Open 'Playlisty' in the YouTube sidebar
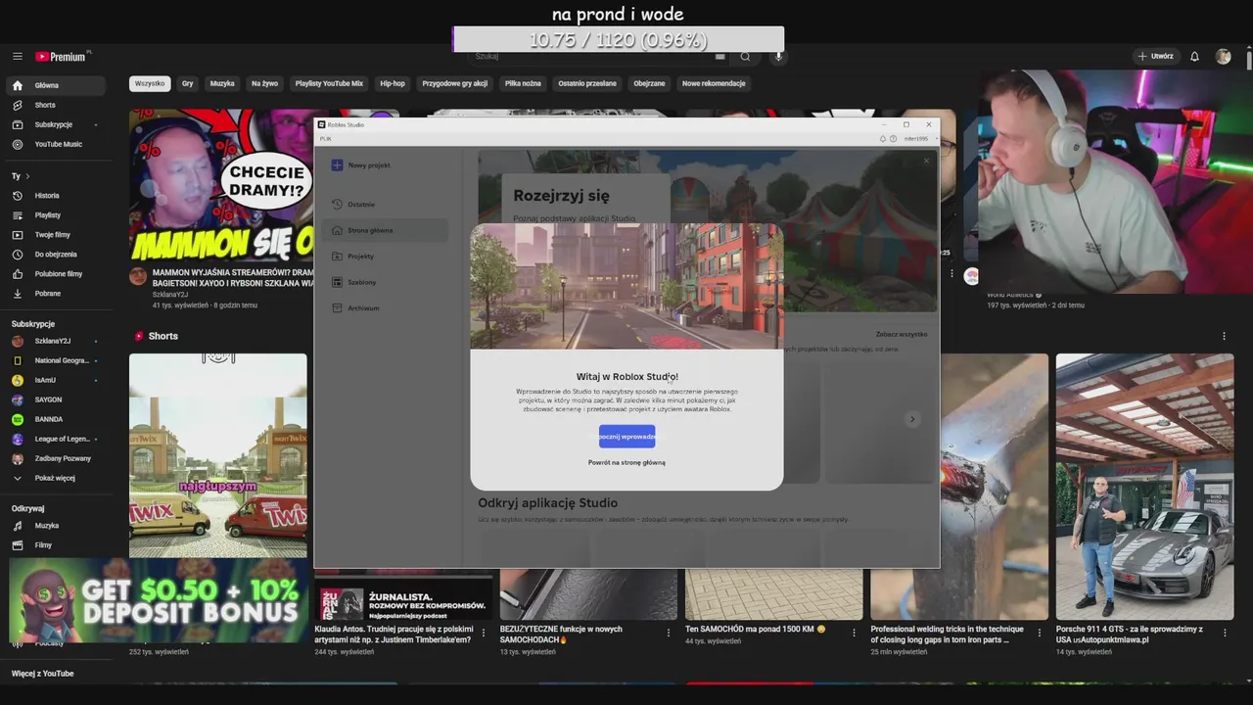This screenshot has width=1253, height=705. [x=58, y=215]
